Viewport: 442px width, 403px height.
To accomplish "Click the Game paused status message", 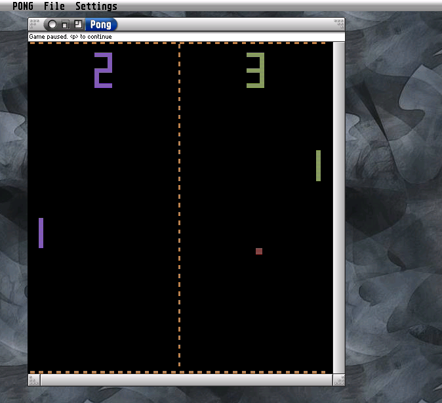I will point(70,37).
